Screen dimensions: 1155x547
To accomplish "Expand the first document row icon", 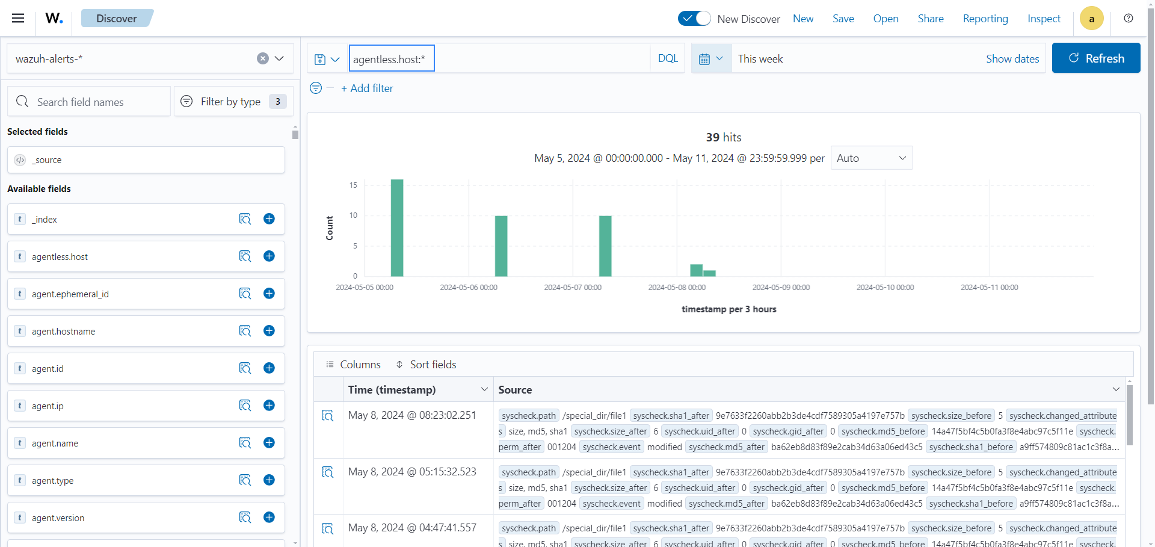I will [x=328, y=415].
